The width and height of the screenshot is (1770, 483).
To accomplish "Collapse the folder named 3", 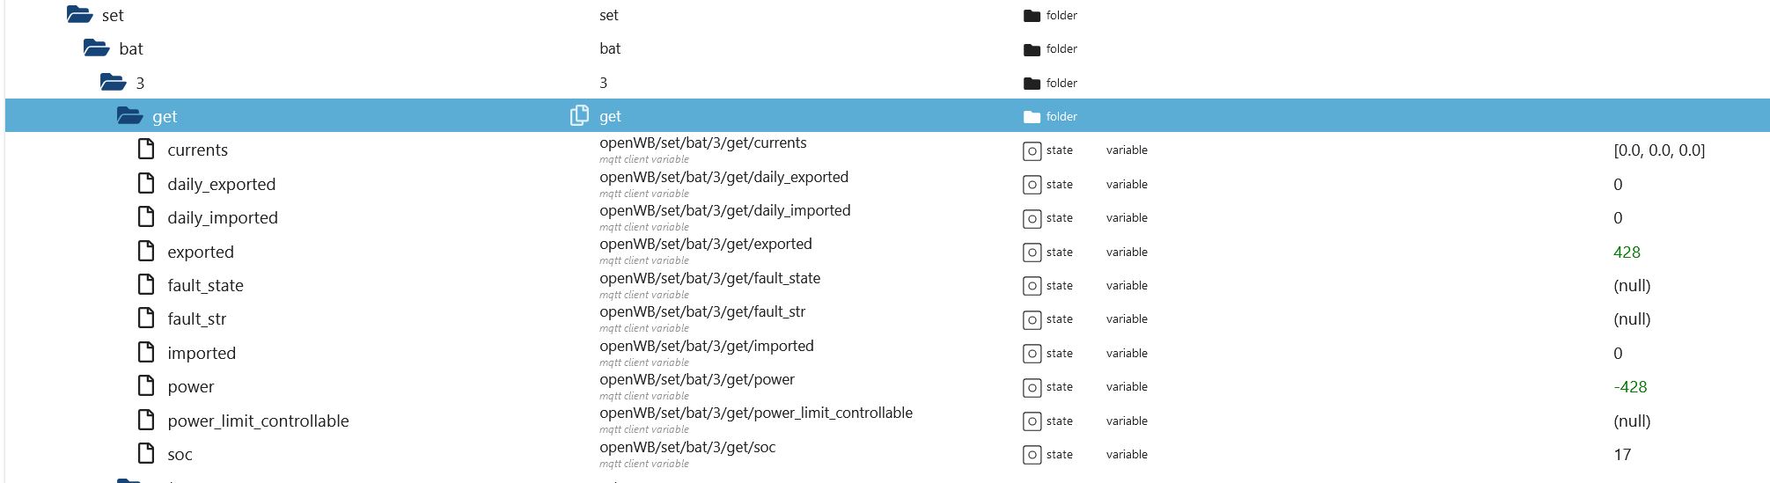I will click(114, 82).
